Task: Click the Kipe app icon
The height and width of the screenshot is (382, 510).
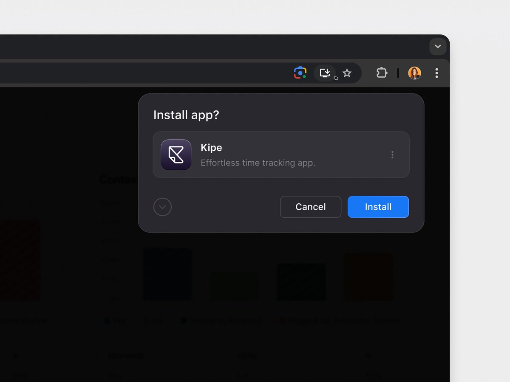Action: pyautogui.click(x=176, y=154)
